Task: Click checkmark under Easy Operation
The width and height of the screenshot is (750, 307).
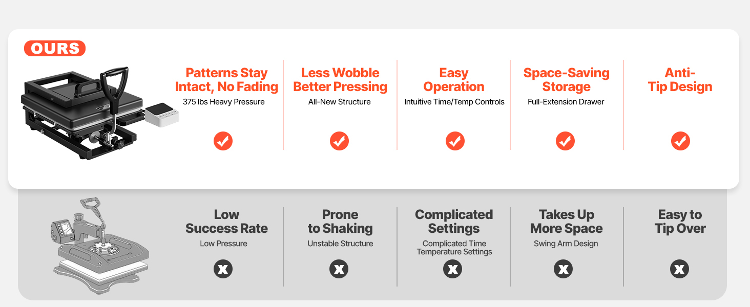Action: pos(454,141)
